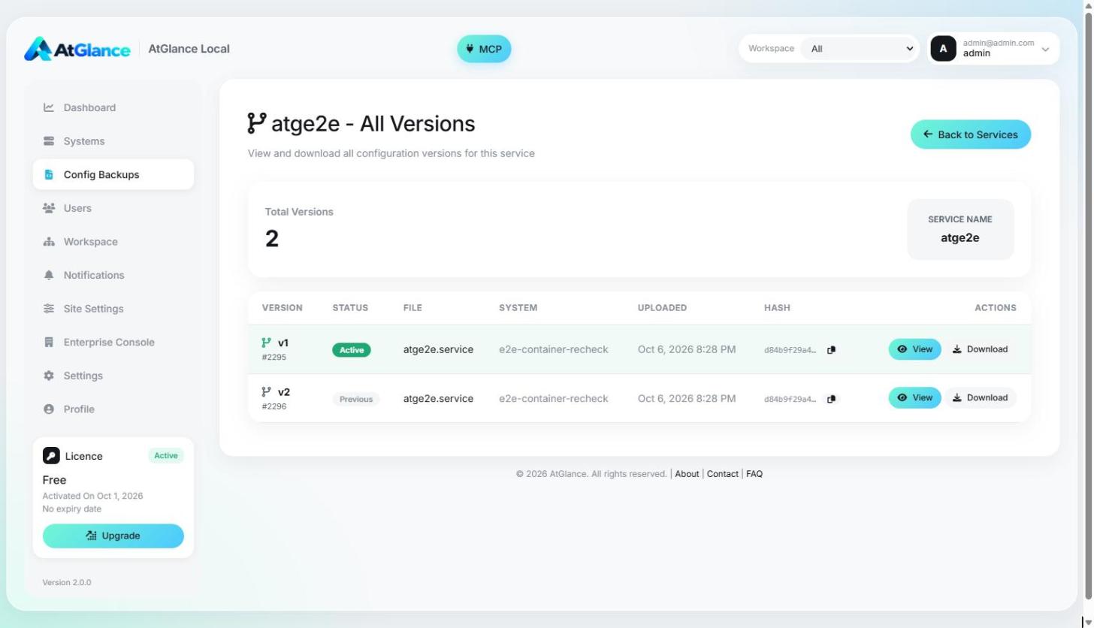Click the MCP plug button
The height and width of the screenshot is (628, 1094).
484,49
